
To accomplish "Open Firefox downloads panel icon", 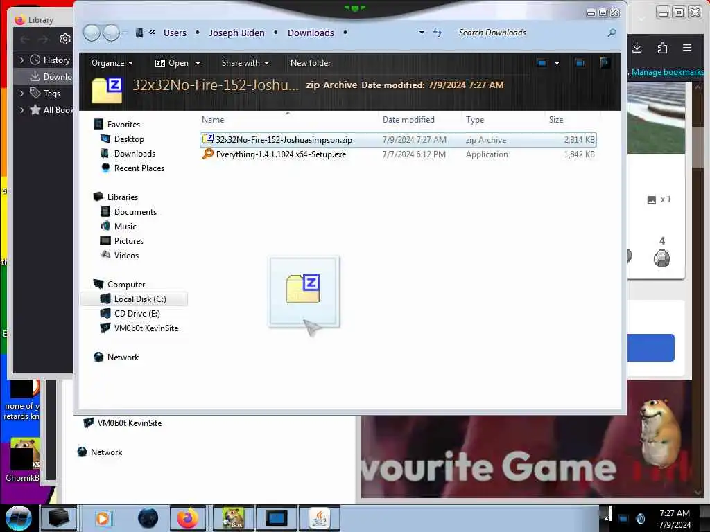I will pos(637,48).
